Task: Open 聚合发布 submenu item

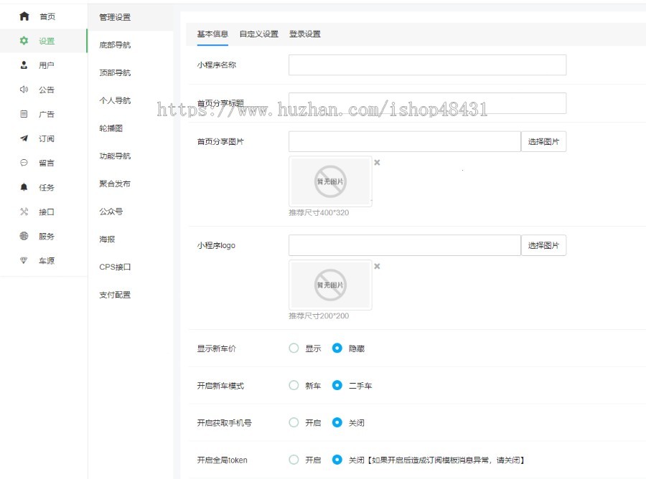Action: [115, 184]
